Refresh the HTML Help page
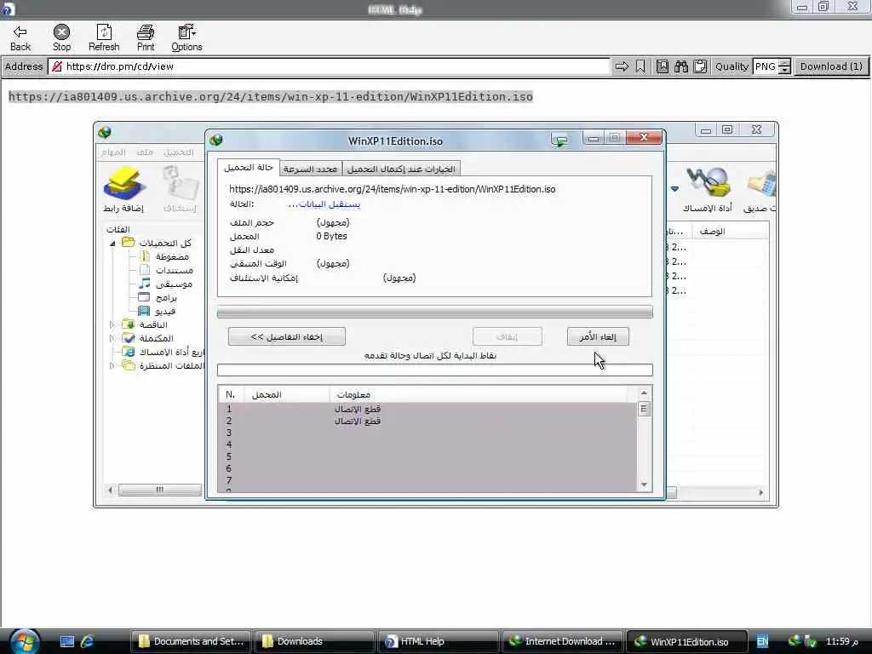 pyautogui.click(x=104, y=37)
